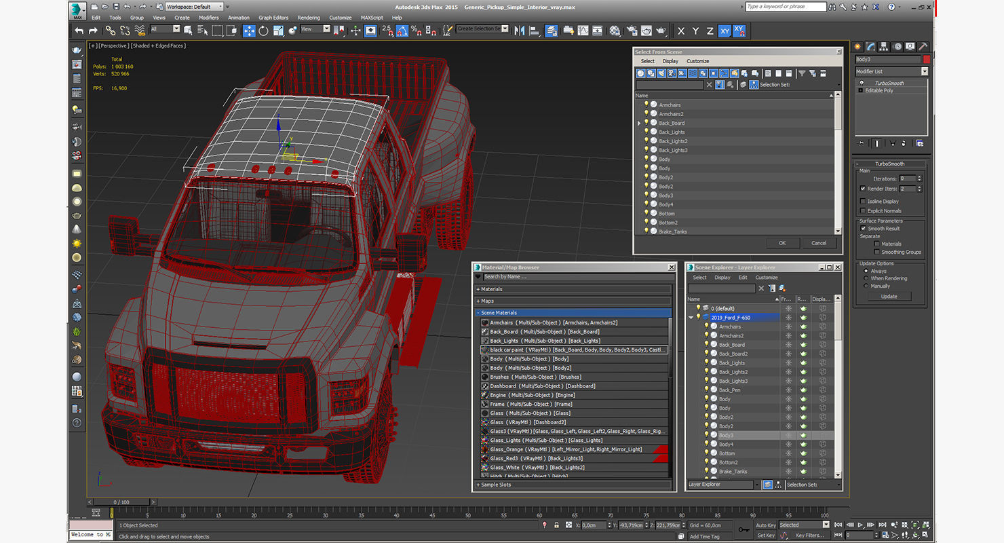Click the Redo arrow in main toolbar
Screen dimensions: 1004x543
point(93,31)
